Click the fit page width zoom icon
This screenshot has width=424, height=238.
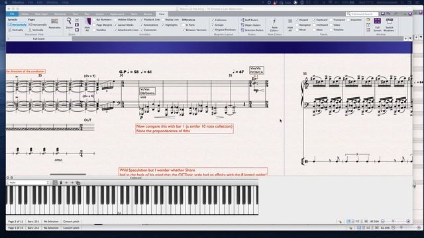(x=77, y=20)
